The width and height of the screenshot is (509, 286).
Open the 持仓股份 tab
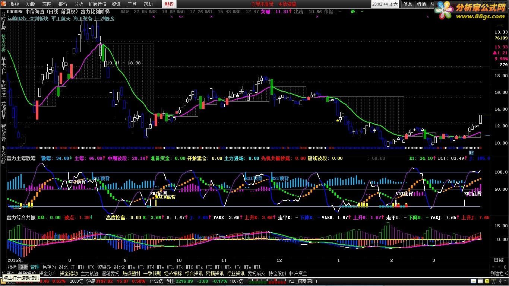point(277,273)
